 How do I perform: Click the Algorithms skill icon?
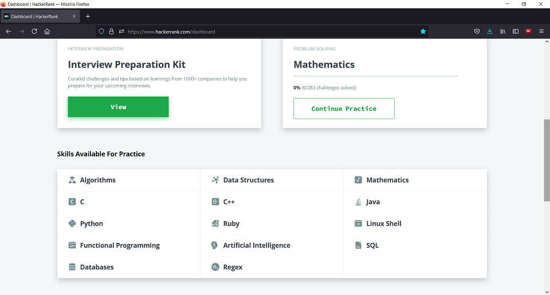click(x=72, y=180)
